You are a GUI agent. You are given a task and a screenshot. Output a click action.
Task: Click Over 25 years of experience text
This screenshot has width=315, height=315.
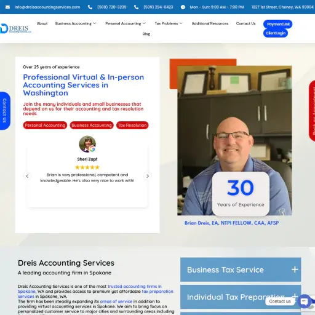pyautogui.click(x=51, y=67)
